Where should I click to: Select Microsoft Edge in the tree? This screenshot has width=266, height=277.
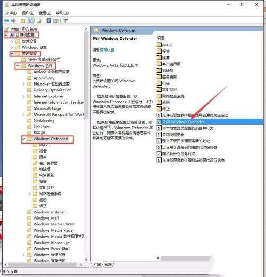click(47, 108)
